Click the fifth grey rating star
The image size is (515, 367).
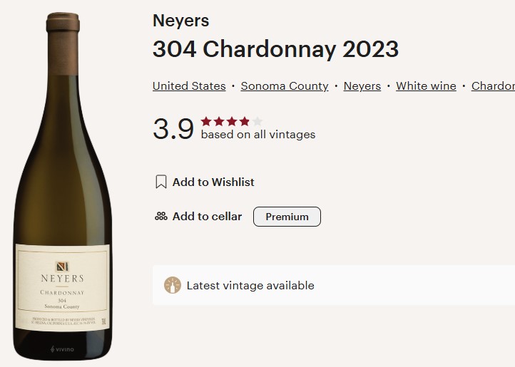(257, 121)
